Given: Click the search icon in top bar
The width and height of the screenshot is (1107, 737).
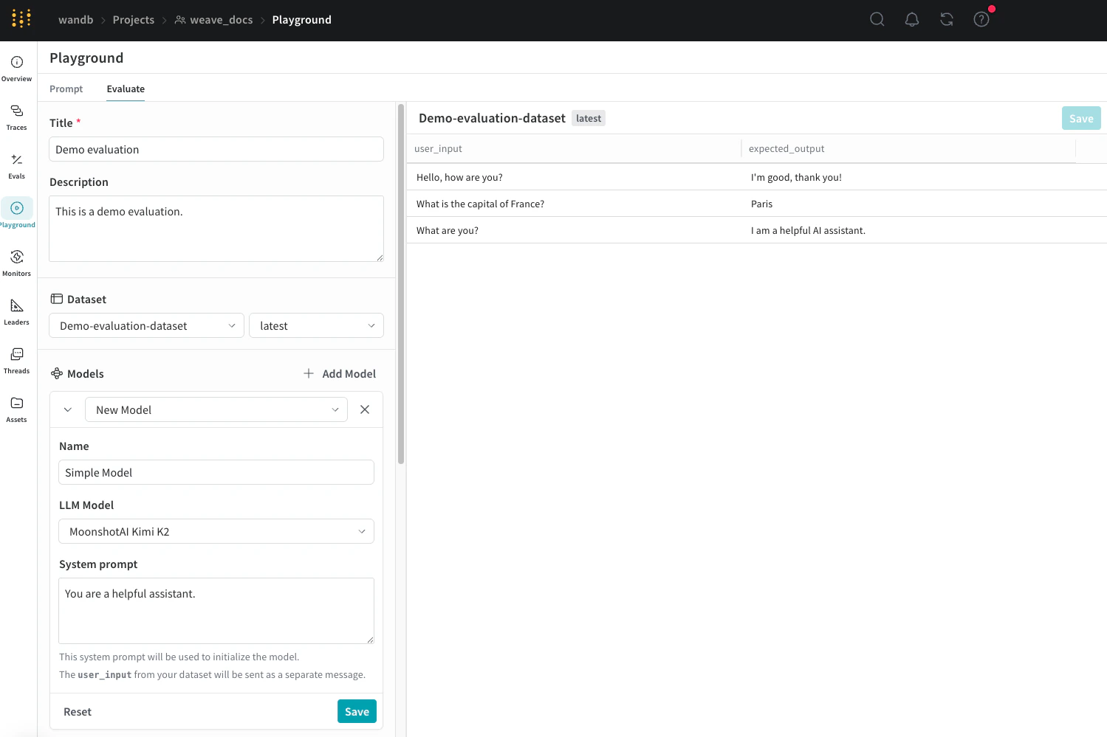Looking at the screenshot, I should (x=877, y=19).
